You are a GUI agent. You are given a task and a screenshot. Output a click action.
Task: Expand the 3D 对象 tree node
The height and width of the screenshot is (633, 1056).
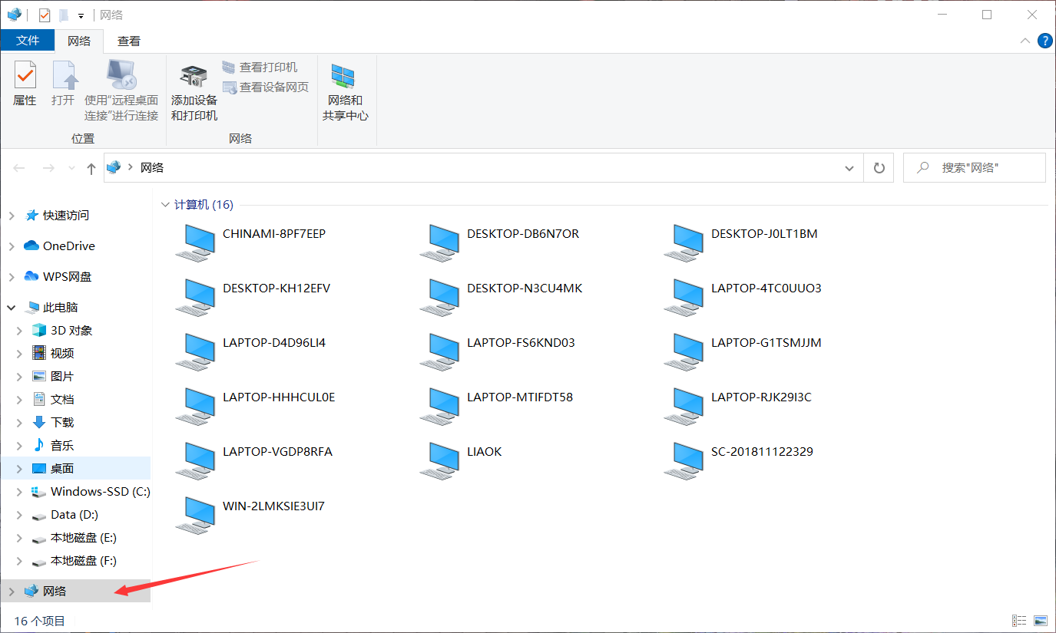(20, 331)
